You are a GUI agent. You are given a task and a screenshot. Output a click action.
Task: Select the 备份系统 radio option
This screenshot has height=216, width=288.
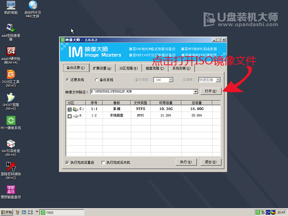click(96, 80)
